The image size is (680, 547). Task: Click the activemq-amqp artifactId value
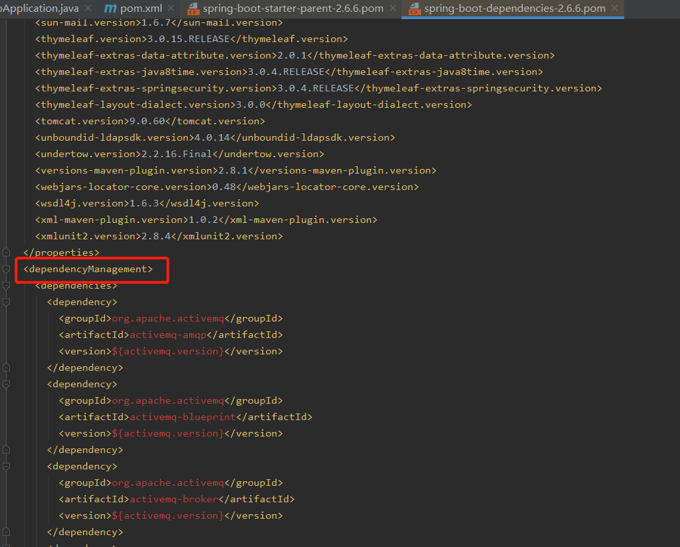[168, 335]
